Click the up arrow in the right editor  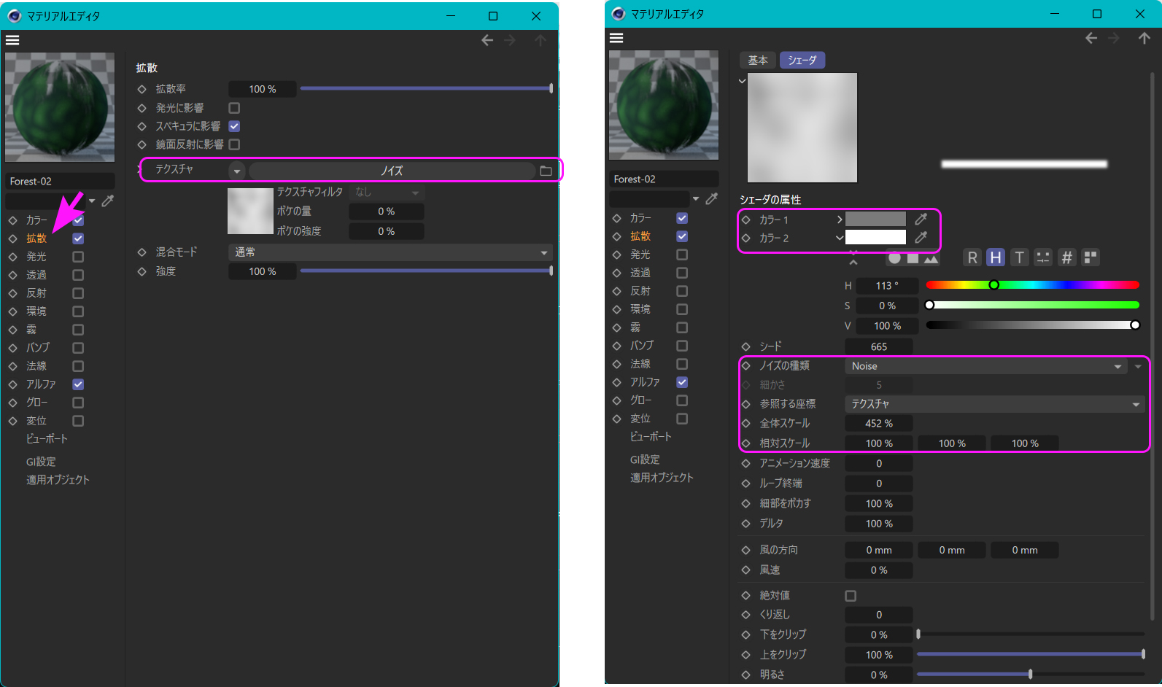(1144, 38)
